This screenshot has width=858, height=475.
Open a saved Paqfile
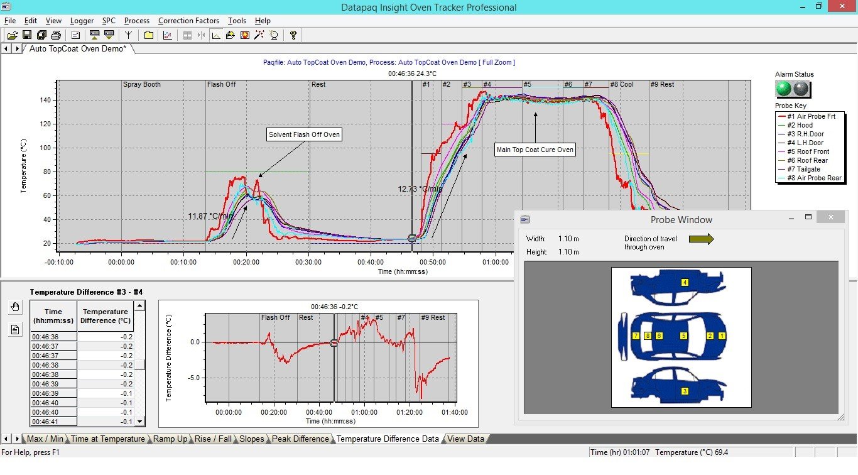point(12,35)
